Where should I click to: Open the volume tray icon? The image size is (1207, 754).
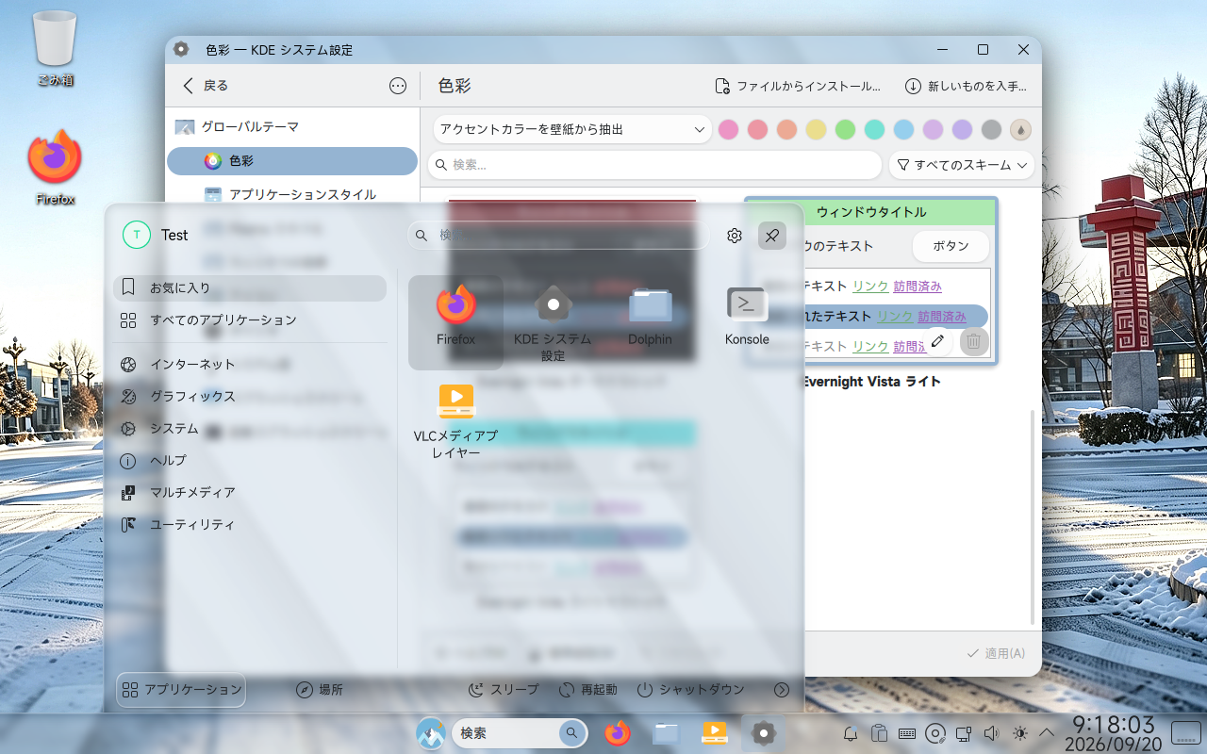coord(990,733)
